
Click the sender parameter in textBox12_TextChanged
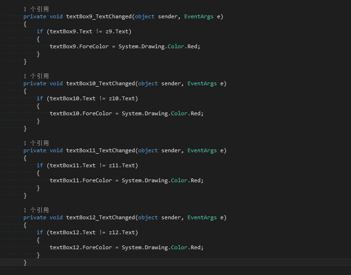pos(171,217)
